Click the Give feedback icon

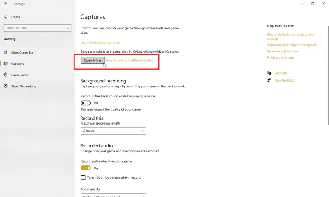click(269, 80)
